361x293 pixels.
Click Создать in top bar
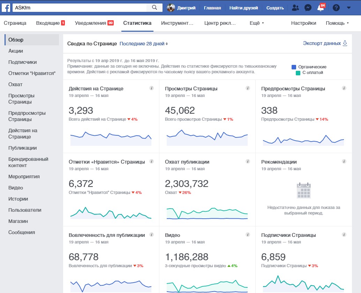[x=275, y=8]
